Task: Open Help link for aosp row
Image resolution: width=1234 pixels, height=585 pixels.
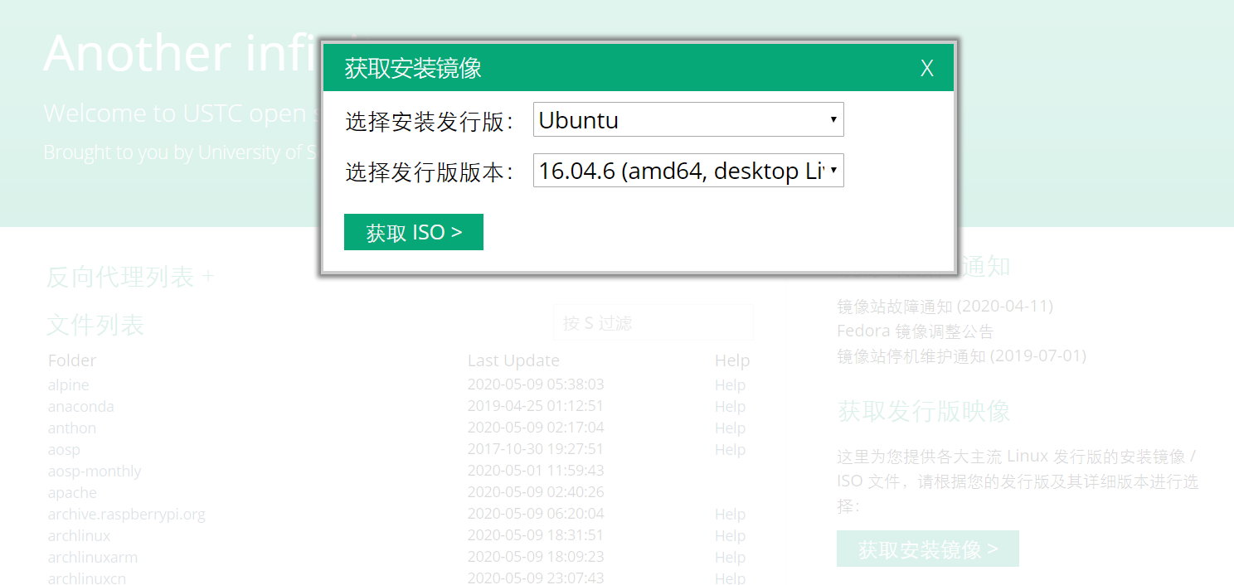Action: coord(730,449)
